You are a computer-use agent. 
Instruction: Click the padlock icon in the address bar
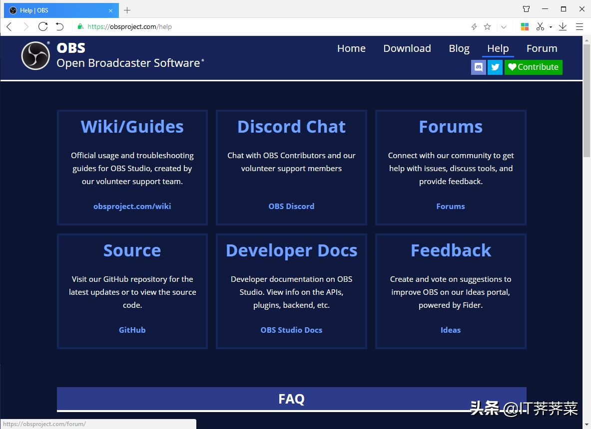80,26
